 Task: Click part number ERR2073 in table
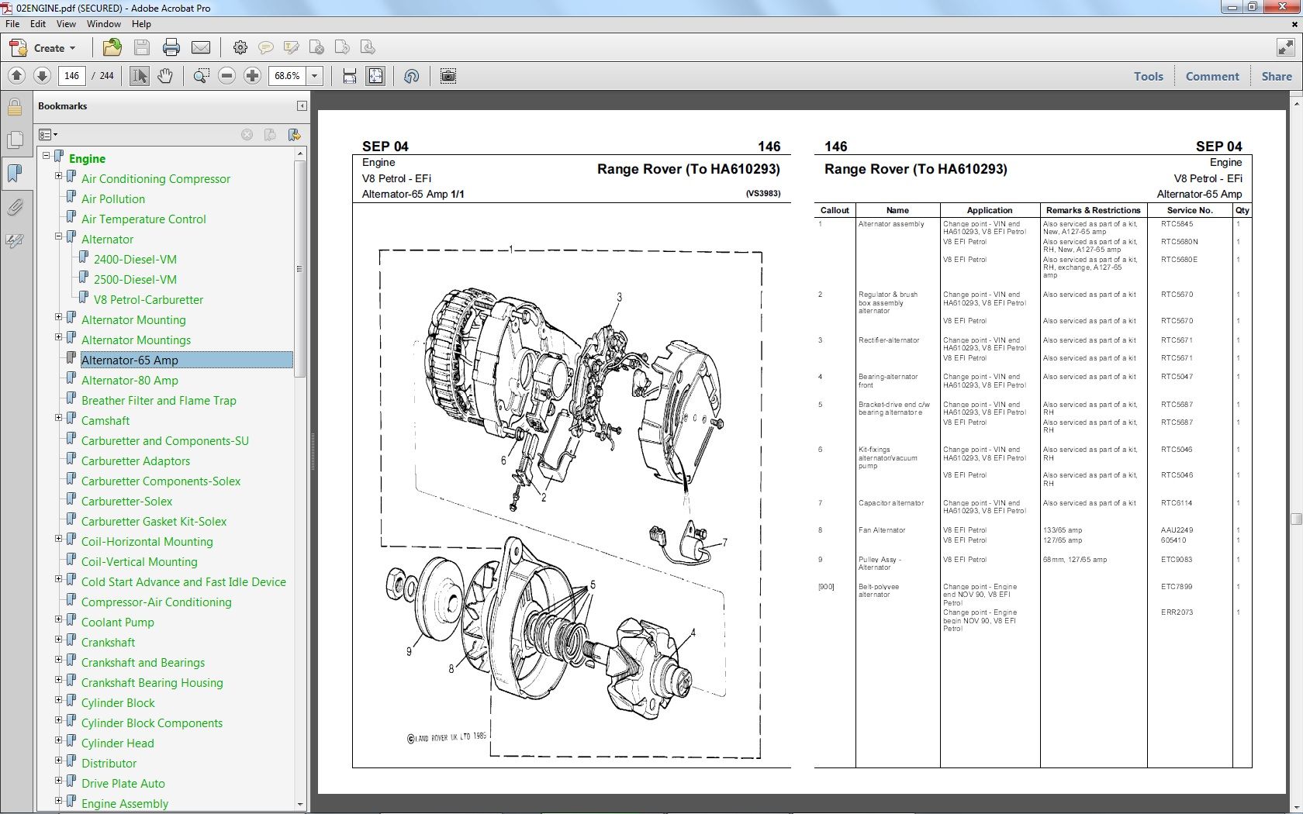click(1177, 612)
